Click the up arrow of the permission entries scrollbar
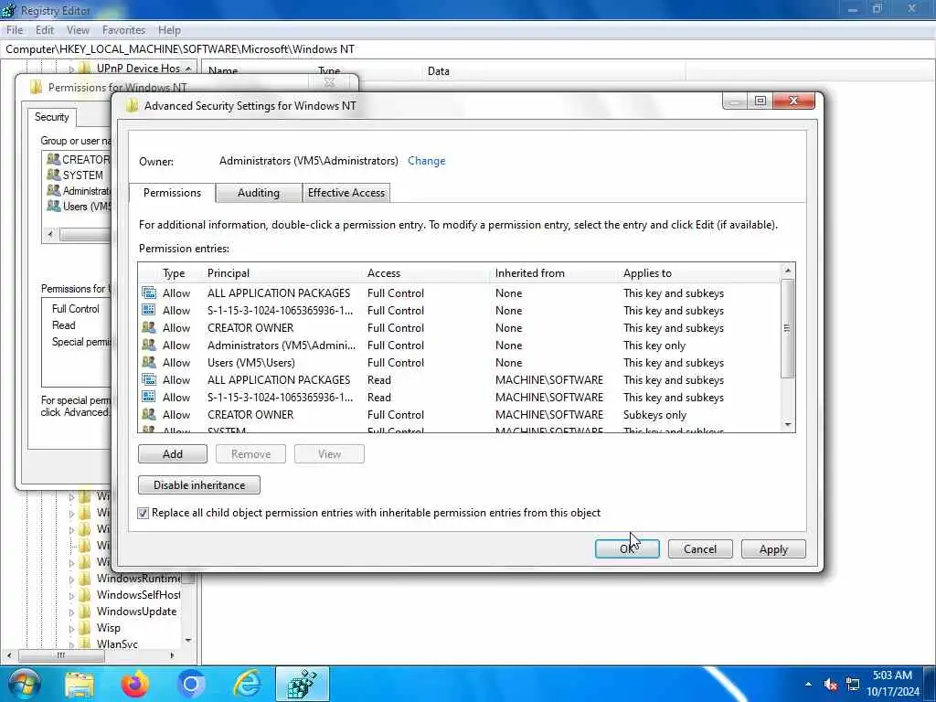This screenshot has width=936, height=702. coord(787,271)
